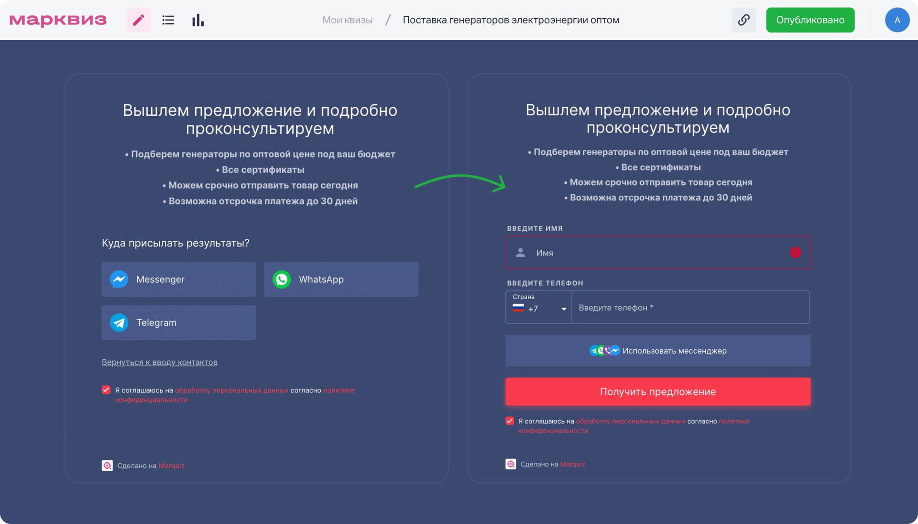Choose Messenger to receive results
This screenshot has width=918, height=524.
pyautogui.click(x=178, y=279)
